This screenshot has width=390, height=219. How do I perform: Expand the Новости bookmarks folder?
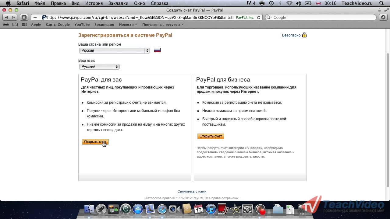128,25
